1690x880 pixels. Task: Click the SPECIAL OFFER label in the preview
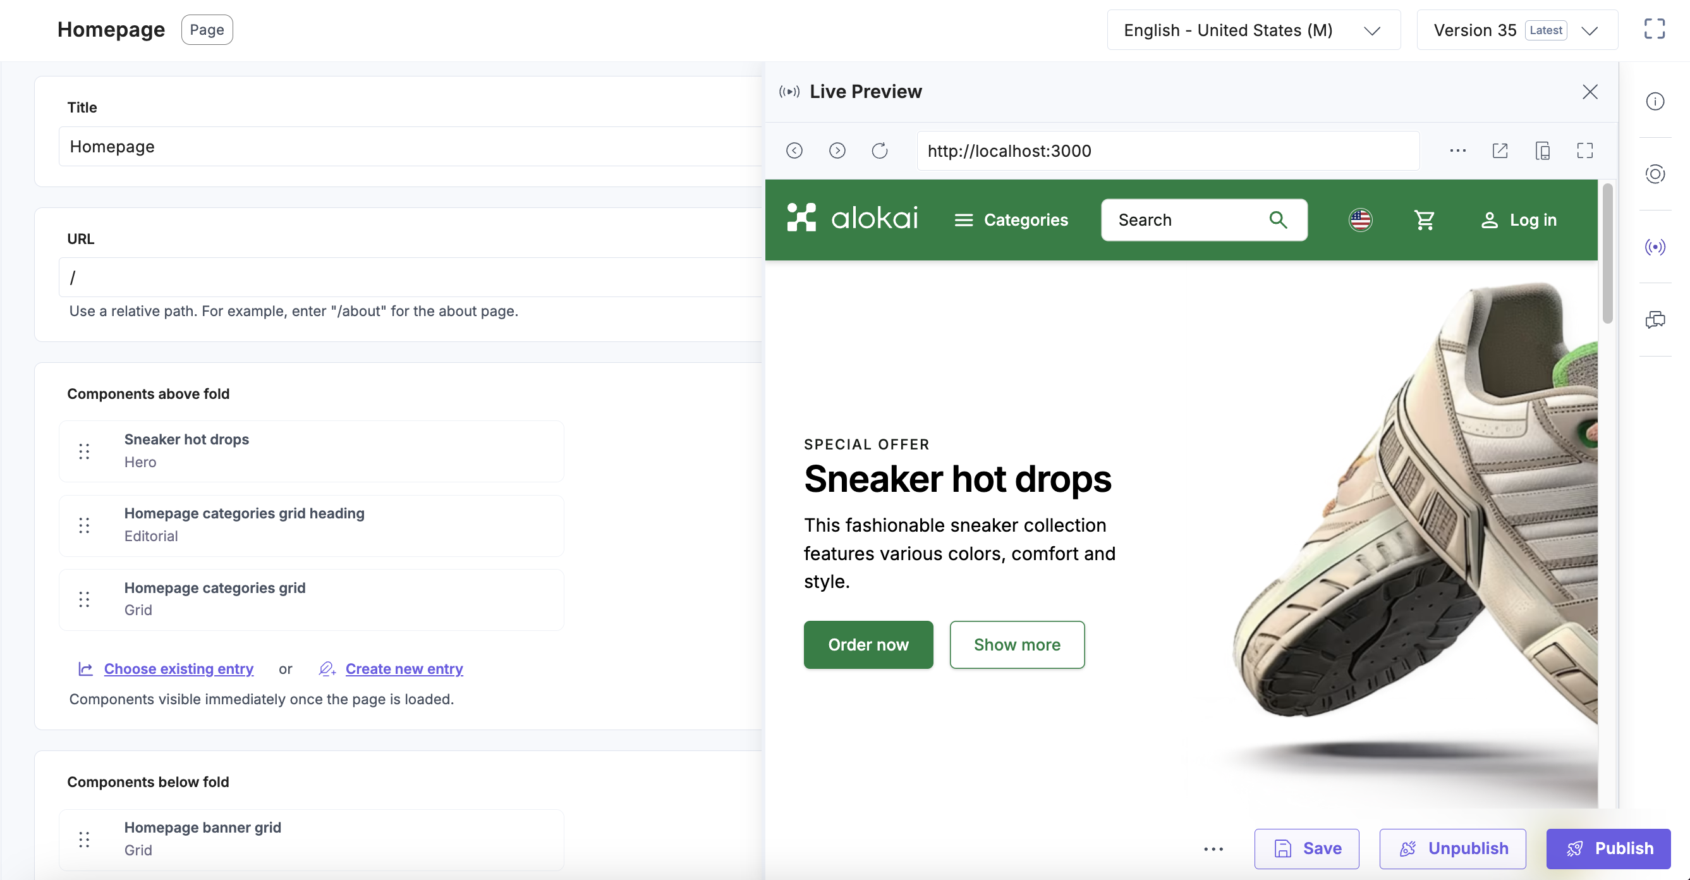click(x=866, y=444)
